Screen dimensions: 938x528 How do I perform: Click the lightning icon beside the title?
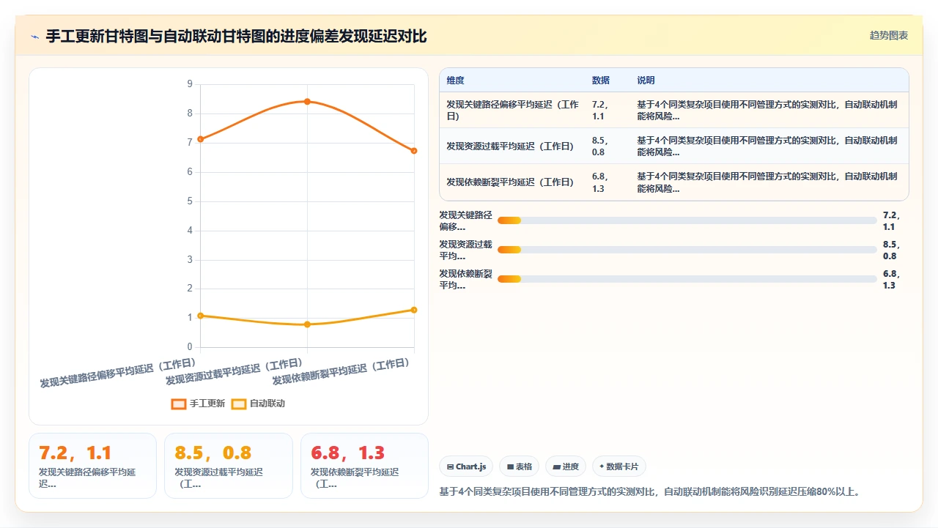(34, 37)
